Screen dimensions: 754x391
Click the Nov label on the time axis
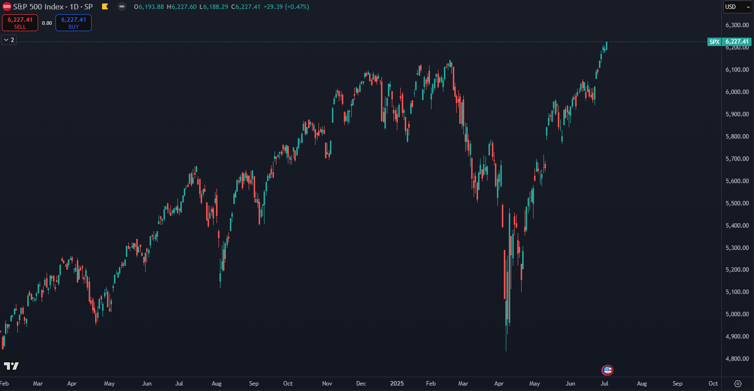[x=327, y=384]
